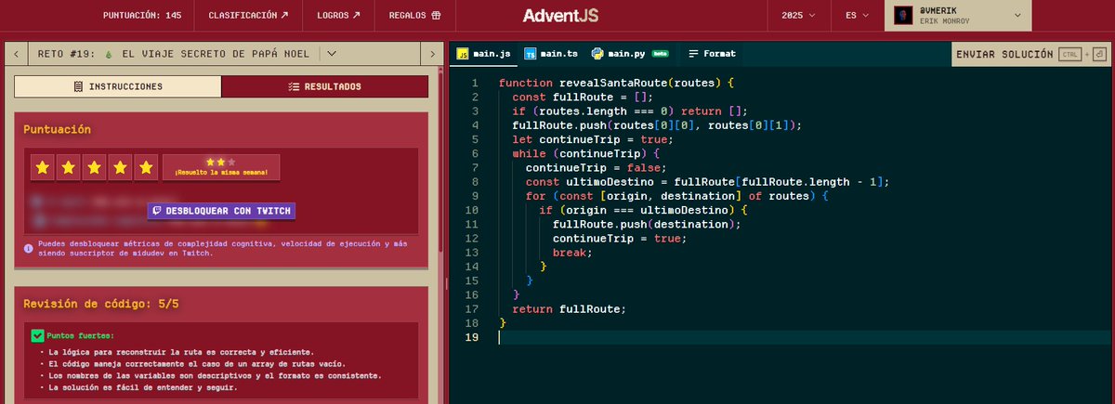Click the third gold star in Puntuación
The image size is (1115, 404).
(x=93, y=168)
